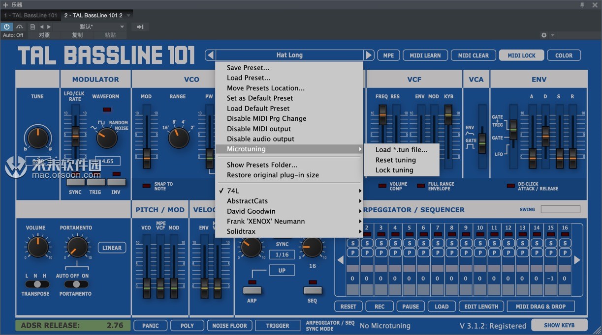Click step 16 P button

coord(565,252)
